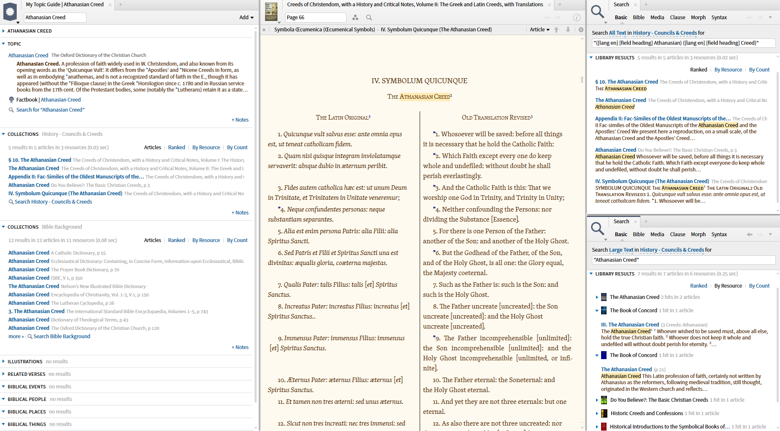Open the resource information icon
This screenshot has height=431, width=780.
[577, 18]
